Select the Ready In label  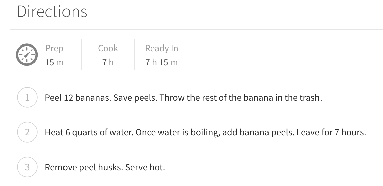pyautogui.click(x=161, y=48)
